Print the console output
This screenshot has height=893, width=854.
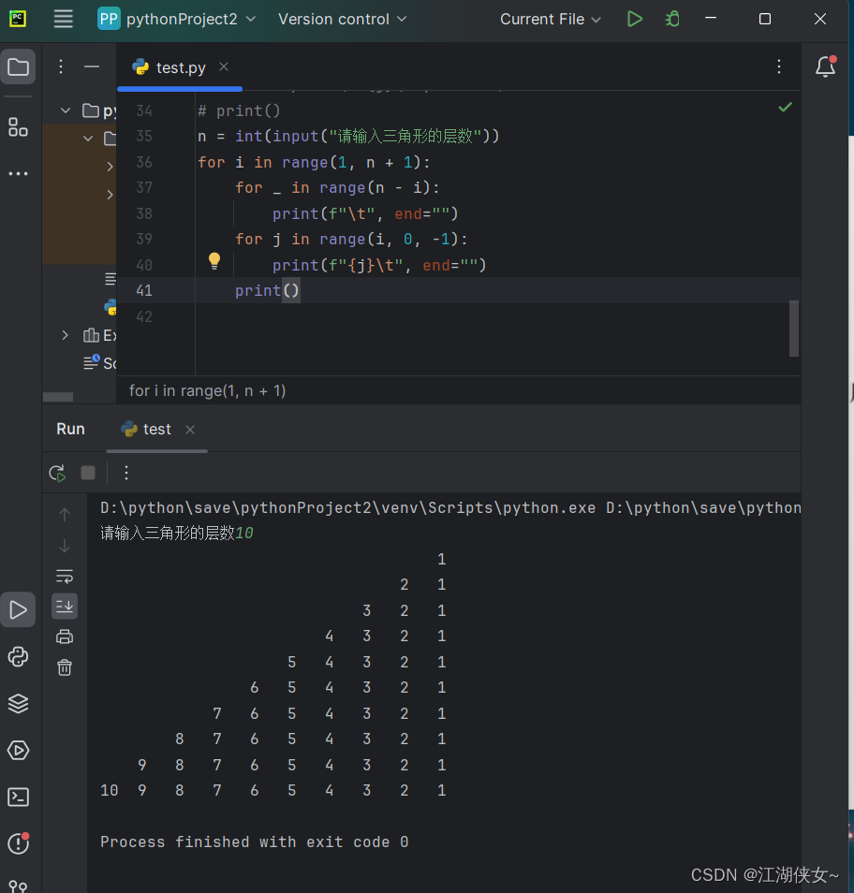(64, 636)
